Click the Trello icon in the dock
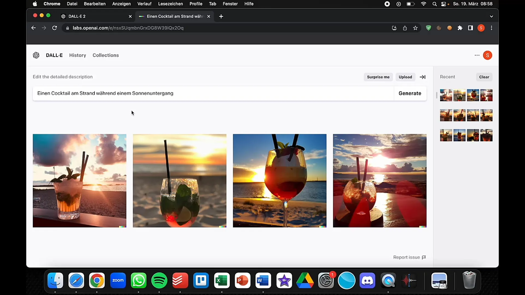This screenshot has width=525, height=295. [x=201, y=281]
